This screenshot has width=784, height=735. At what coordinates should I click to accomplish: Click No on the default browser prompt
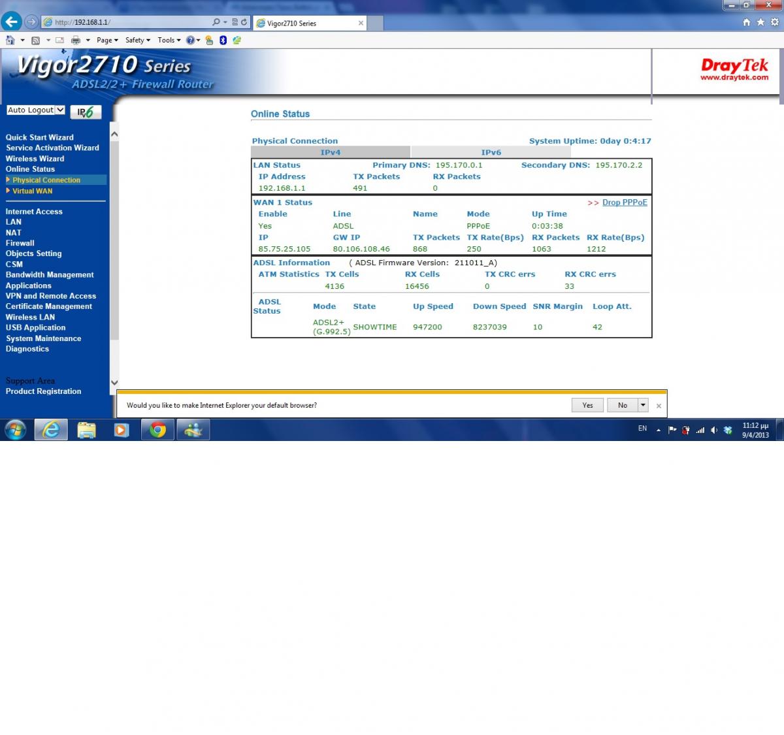click(x=623, y=405)
